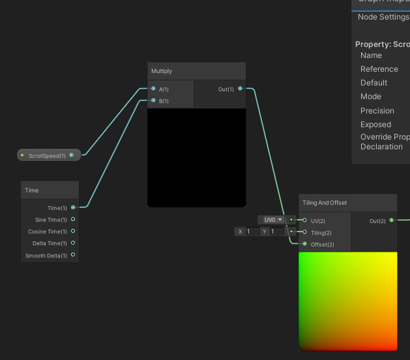This screenshot has height=360, width=410.
Task: Click the Multiply node's A(1) input port
Action: coord(153,89)
